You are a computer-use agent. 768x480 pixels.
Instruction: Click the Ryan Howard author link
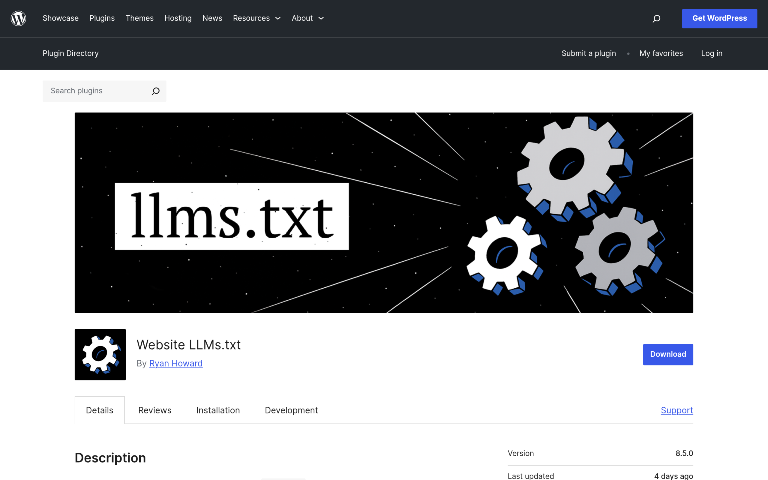pyautogui.click(x=176, y=364)
